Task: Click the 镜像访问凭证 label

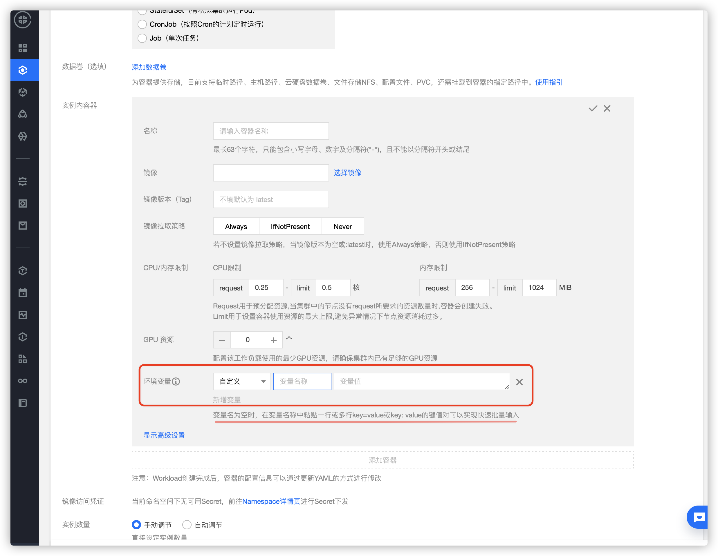Action: pos(83,501)
